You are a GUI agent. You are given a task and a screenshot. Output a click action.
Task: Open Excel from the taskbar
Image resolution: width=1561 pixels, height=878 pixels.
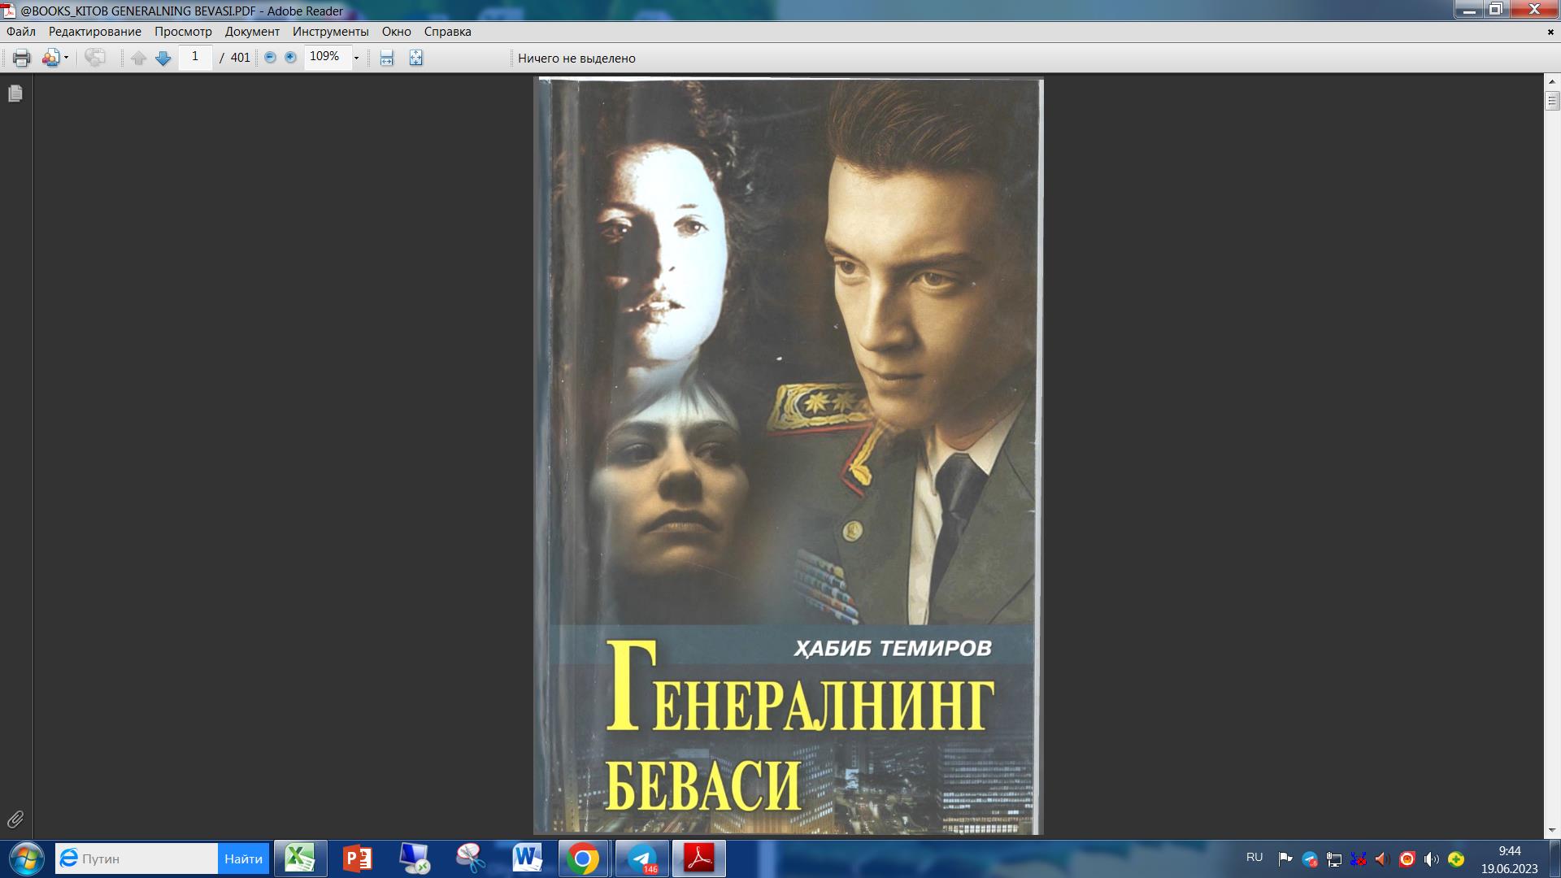[x=301, y=858]
